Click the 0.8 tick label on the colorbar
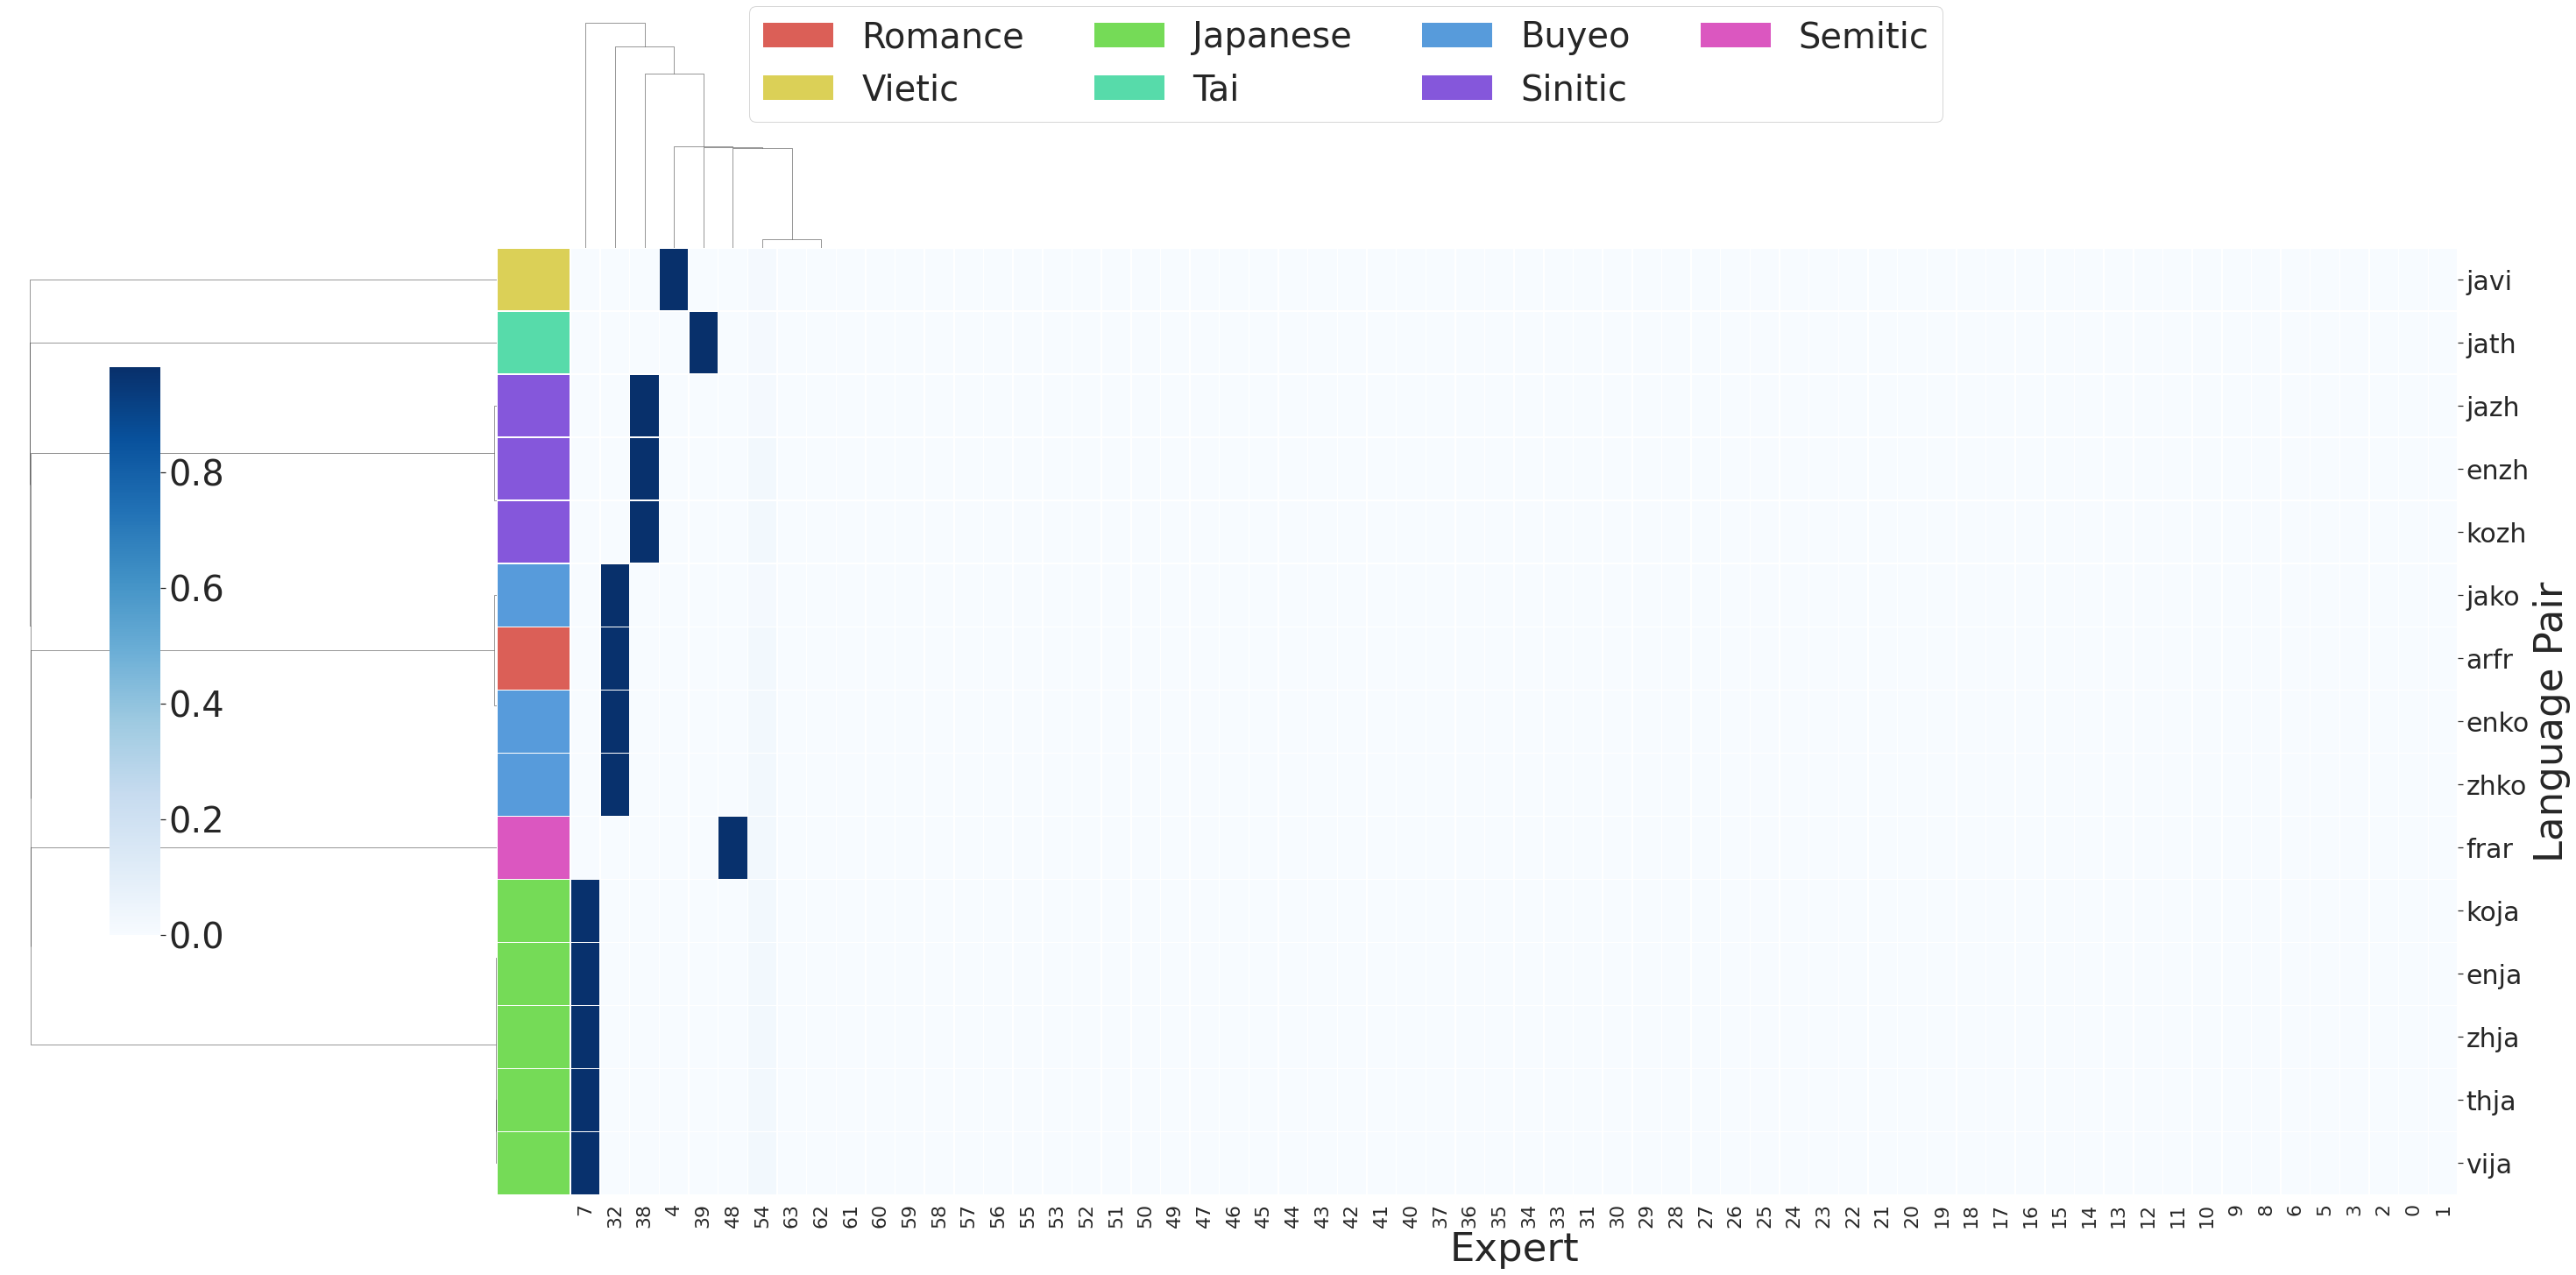The height and width of the screenshot is (1275, 2576). pyautogui.click(x=196, y=474)
